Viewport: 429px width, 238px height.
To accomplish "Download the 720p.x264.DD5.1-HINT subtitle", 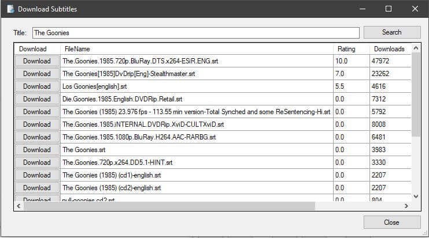I will [x=37, y=163].
